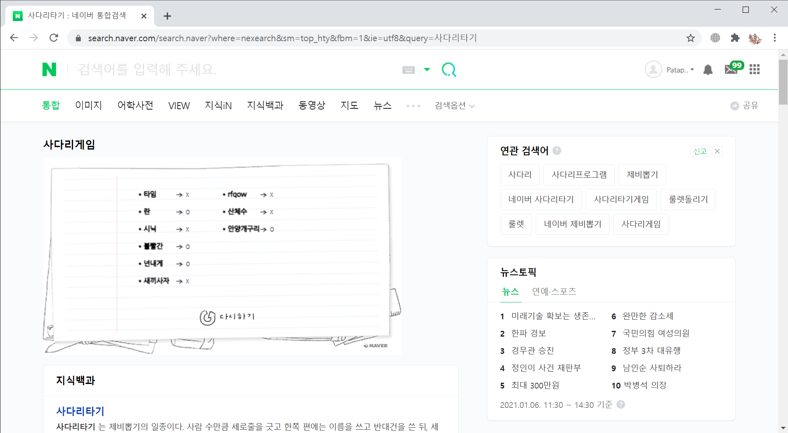This screenshot has width=788, height=433.
Task: Click the page vertical scrollbar thumb
Action: click(x=783, y=82)
